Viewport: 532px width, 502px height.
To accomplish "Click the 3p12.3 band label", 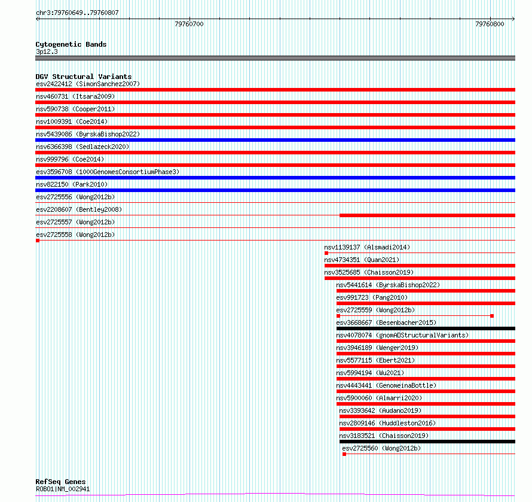I will pyautogui.click(x=47, y=51).
